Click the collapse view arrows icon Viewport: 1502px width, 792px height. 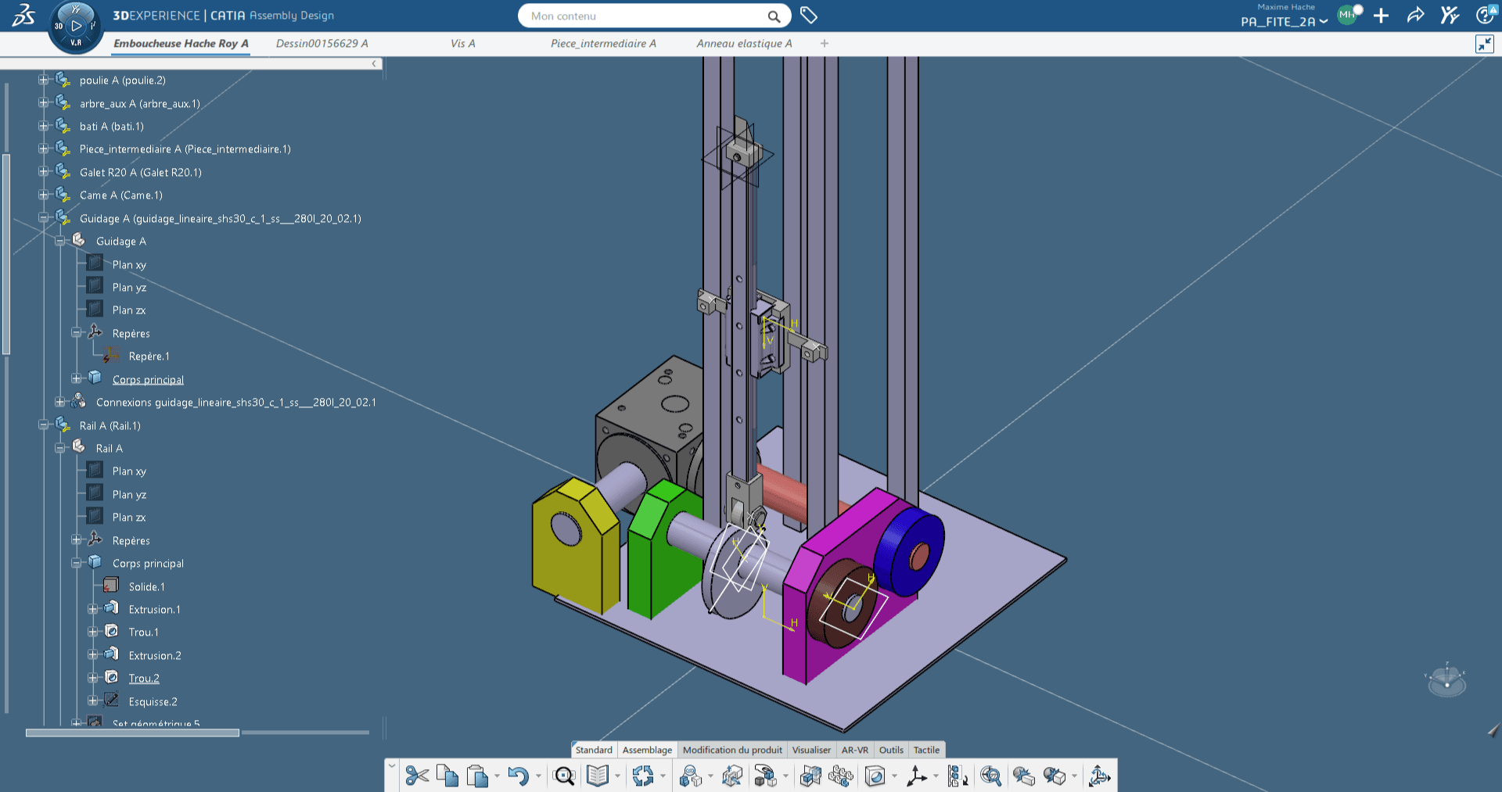pos(1484,44)
